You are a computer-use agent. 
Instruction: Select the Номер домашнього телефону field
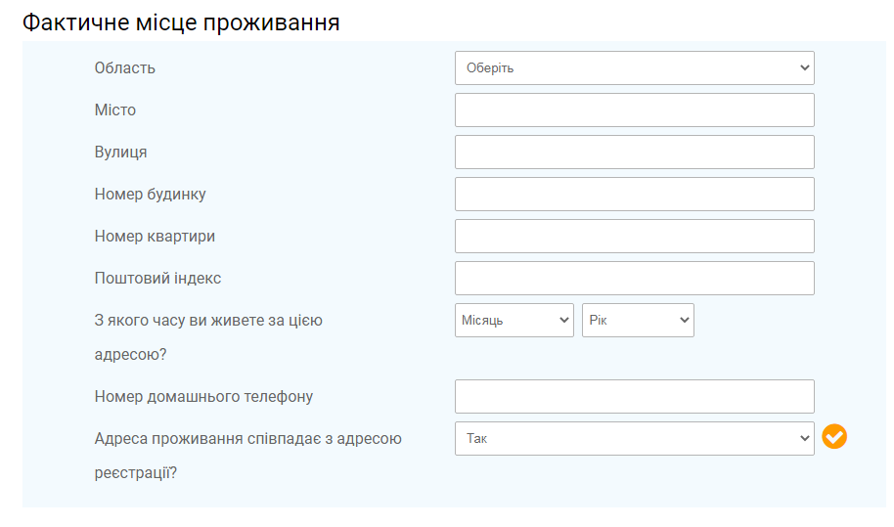click(x=634, y=397)
